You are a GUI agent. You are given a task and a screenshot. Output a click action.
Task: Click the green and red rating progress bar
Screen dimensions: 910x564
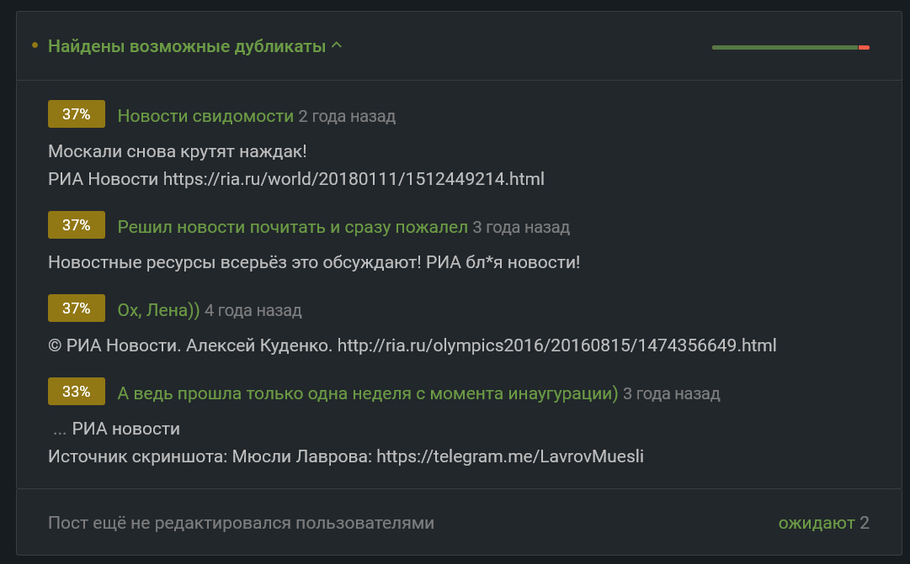point(790,48)
